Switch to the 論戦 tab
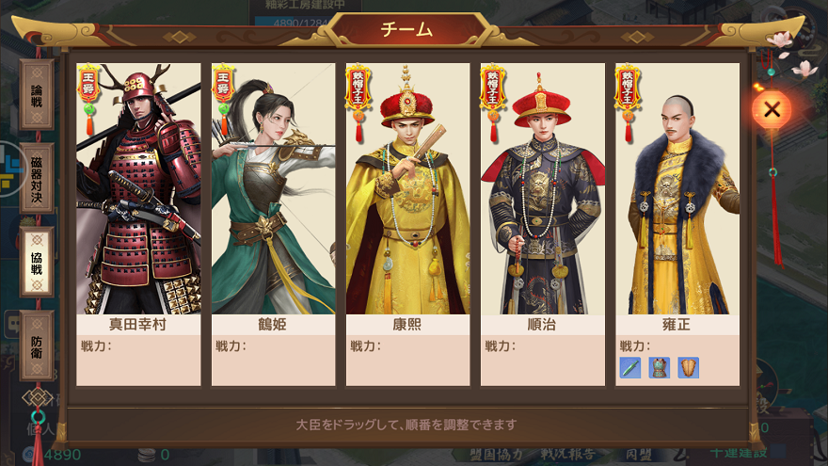 coord(37,95)
